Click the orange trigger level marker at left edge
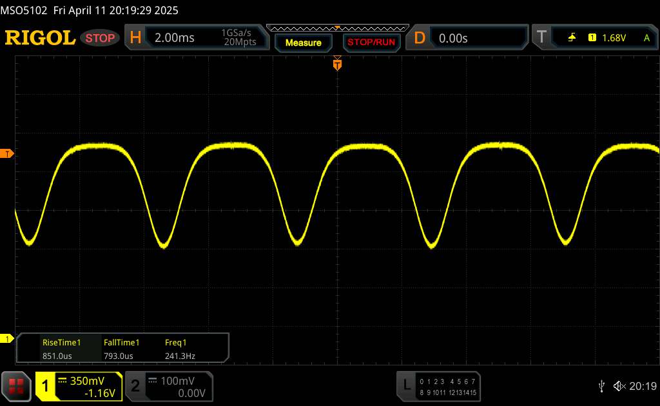 tap(8, 153)
